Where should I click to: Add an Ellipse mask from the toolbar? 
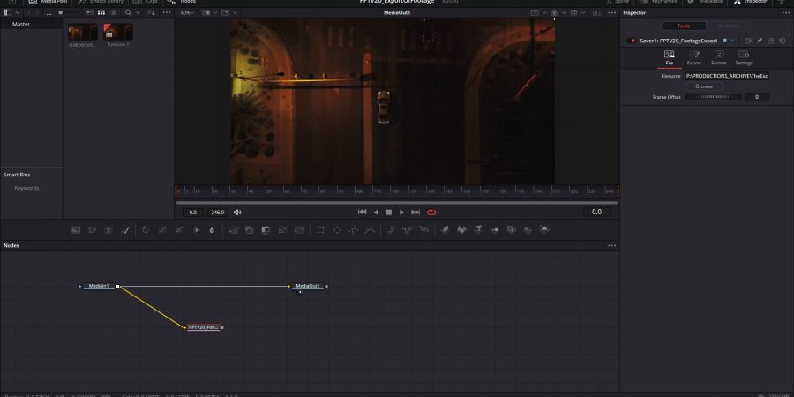(337, 229)
